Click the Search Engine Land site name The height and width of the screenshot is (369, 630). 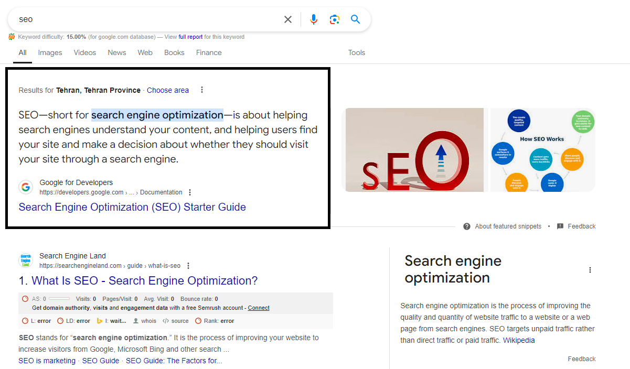tap(72, 256)
